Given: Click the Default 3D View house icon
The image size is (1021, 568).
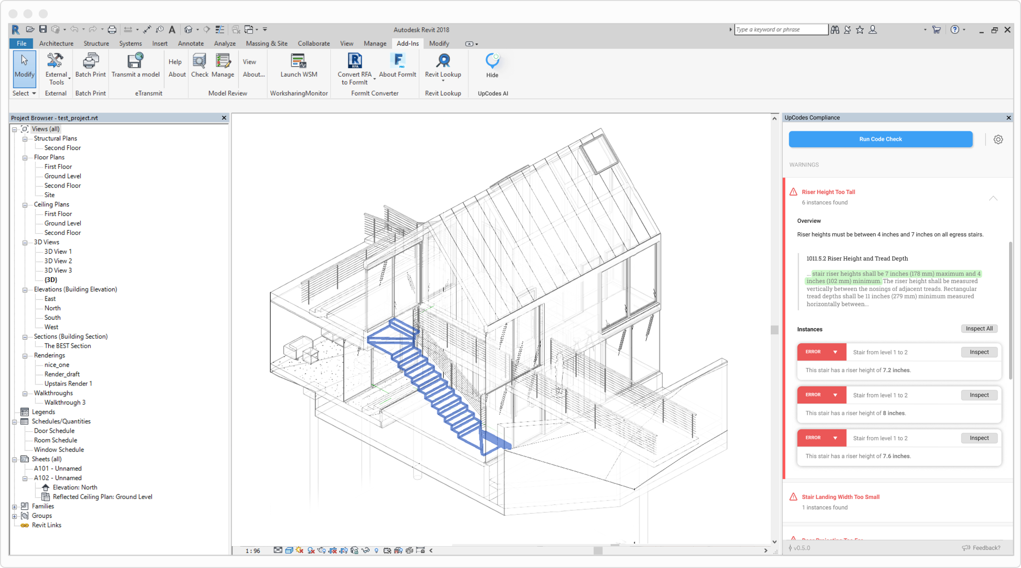Looking at the screenshot, I should (x=188, y=29).
